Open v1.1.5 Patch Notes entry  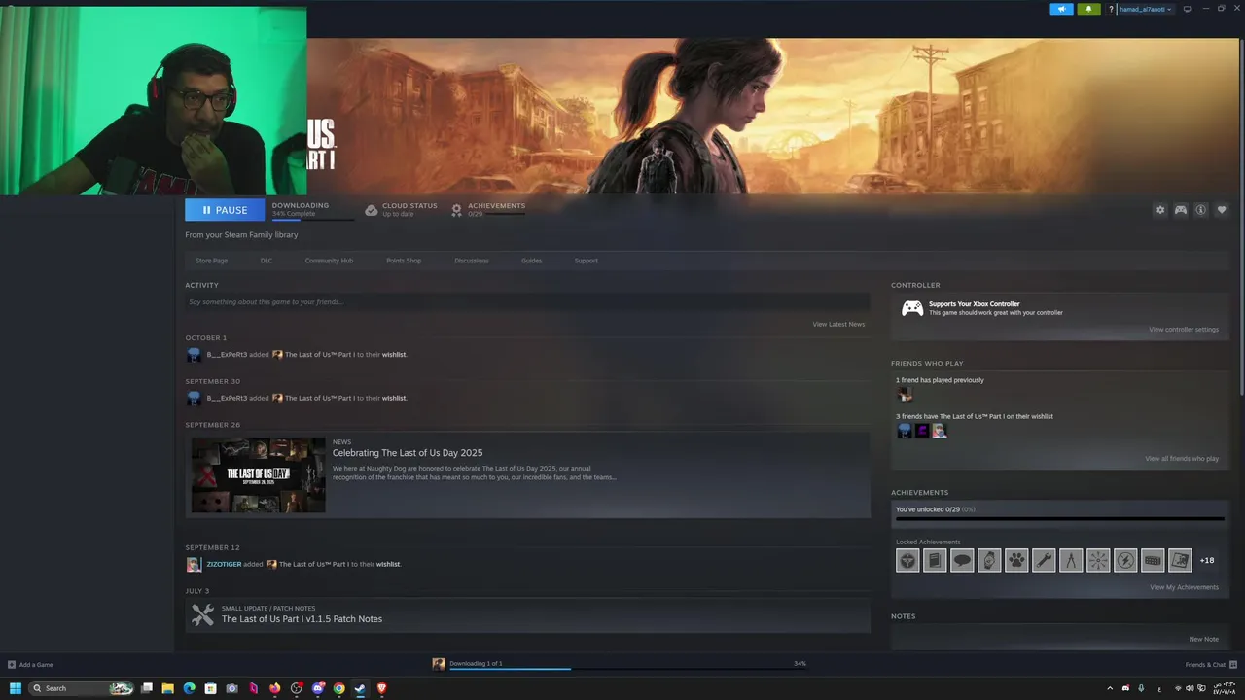(x=302, y=619)
